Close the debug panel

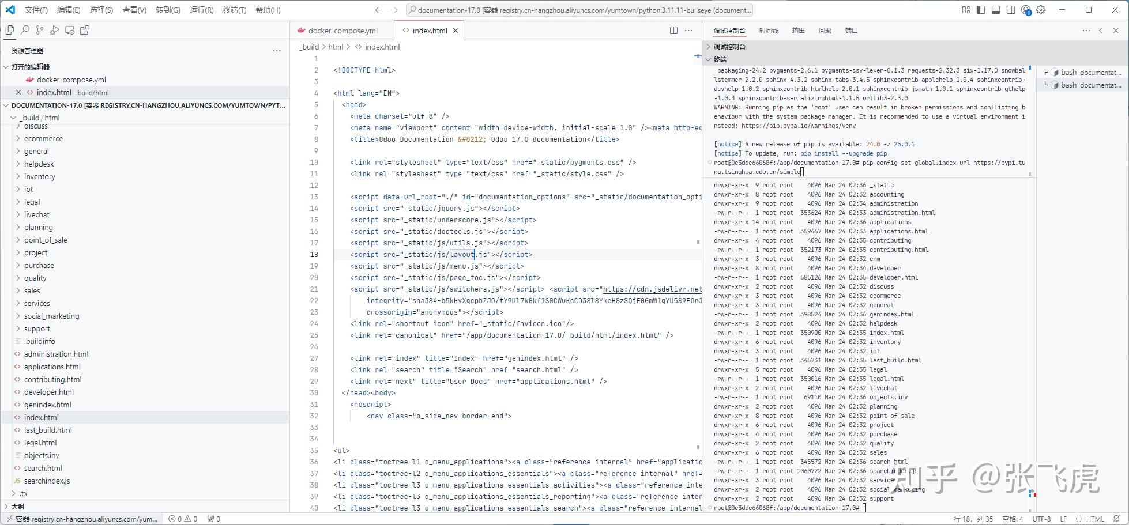coord(1116,31)
